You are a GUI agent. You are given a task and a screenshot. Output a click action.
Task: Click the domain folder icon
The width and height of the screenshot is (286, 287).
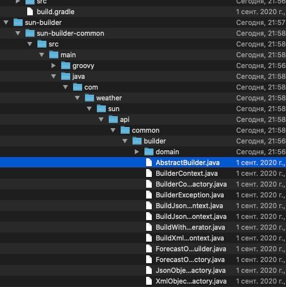(149, 151)
